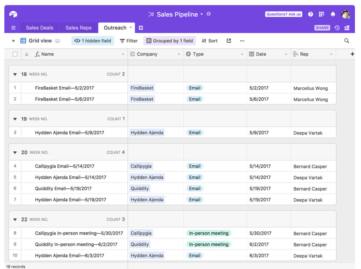
Task: Open the 1 hidden field menu
Action: point(93,41)
